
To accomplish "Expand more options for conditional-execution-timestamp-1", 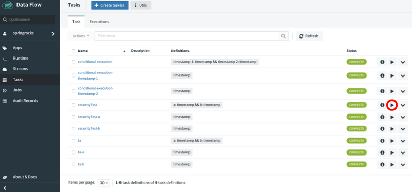I will 403,75.
